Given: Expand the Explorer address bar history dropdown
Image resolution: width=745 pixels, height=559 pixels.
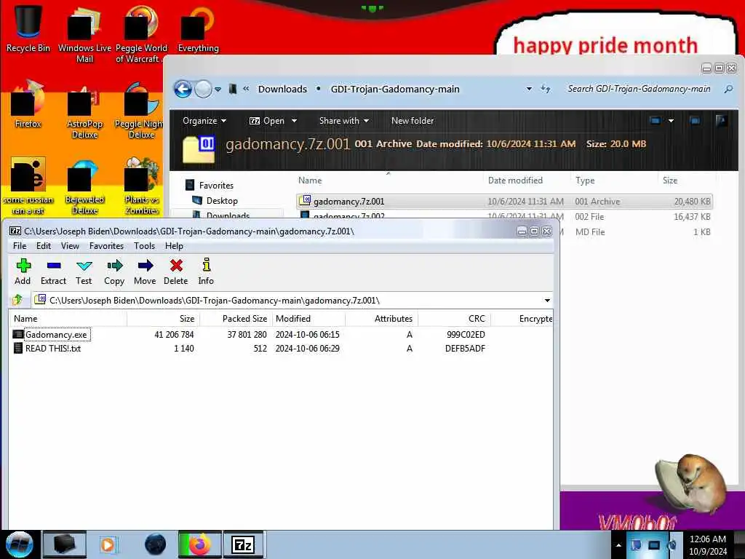Looking at the screenshot, I should coord(529,89).
